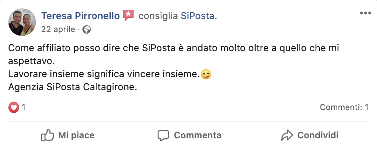
Task: Open the three-dot post options menu
Action: coord(365,13)
